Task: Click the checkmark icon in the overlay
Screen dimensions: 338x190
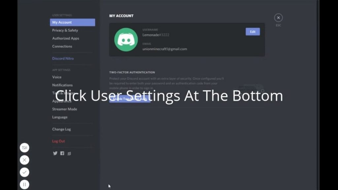Action: point(24,172)
